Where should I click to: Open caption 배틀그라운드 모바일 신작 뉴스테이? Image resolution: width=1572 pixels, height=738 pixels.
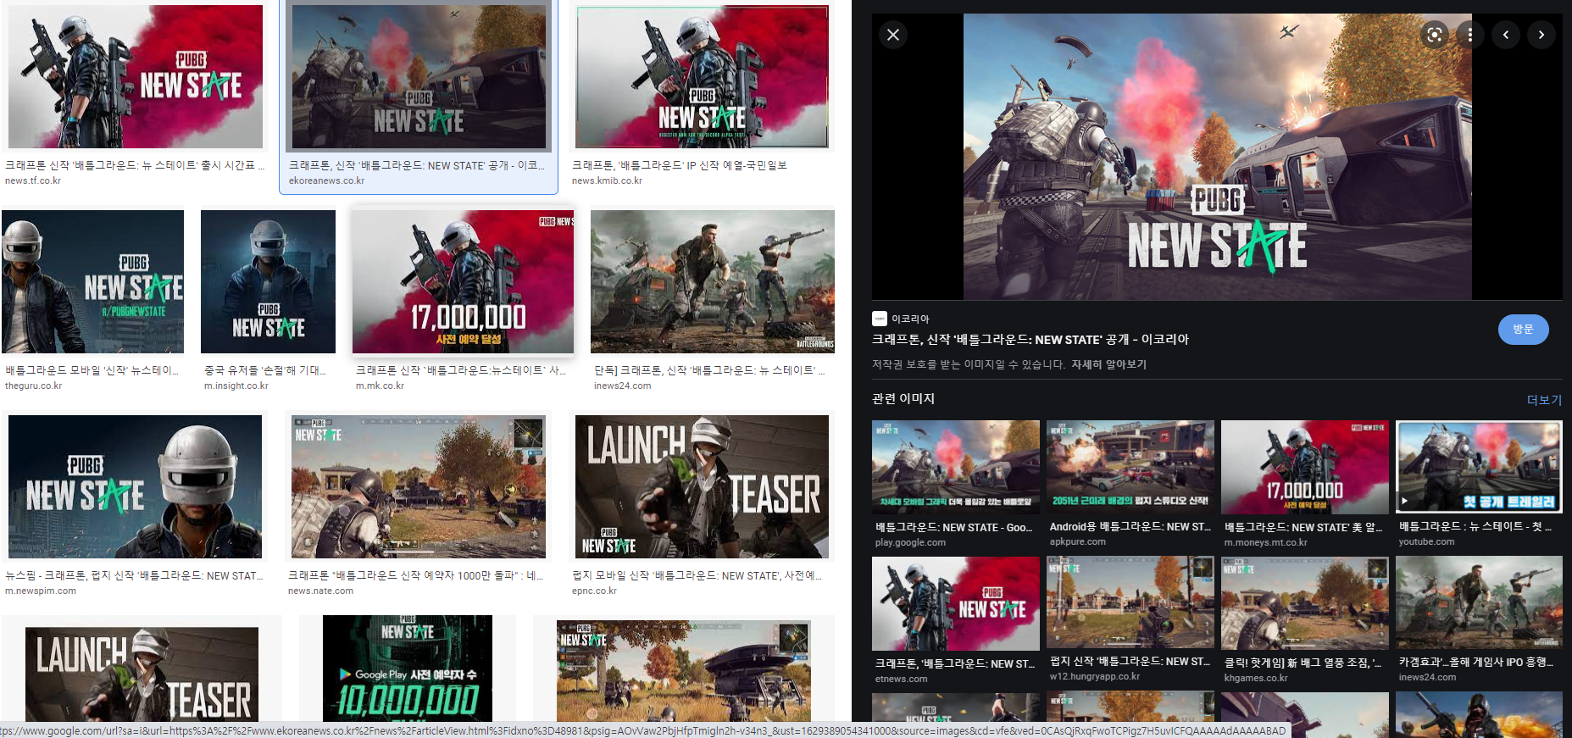(x=92, y=370)
